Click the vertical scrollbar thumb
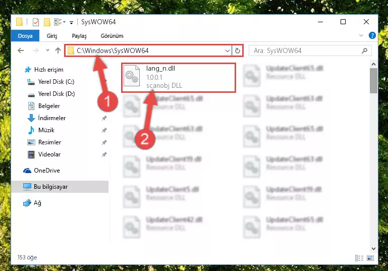The image size is (388, 271). (x=373, y=81)
